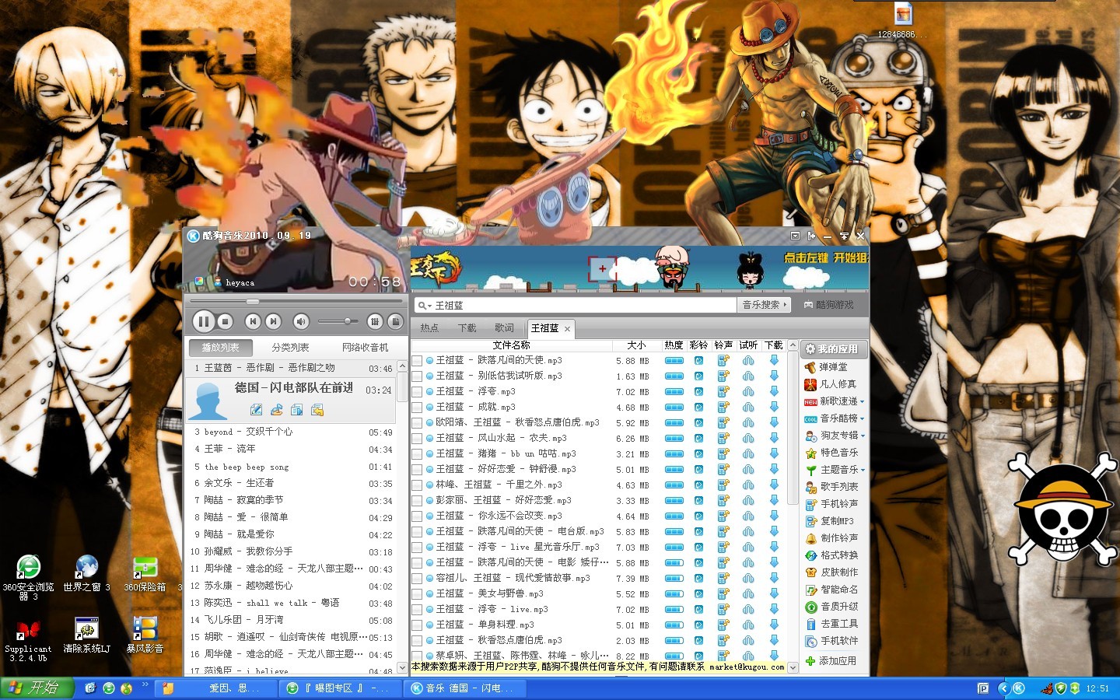Tick checkbox for 好好恋爱 - 钟舒漫.mp3
This screenshot has height=700, width=1120.
(418, 469)
